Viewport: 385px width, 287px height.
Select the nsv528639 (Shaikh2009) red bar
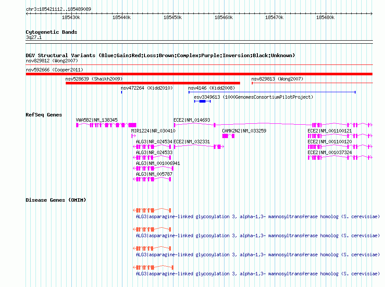pos(153,83)
